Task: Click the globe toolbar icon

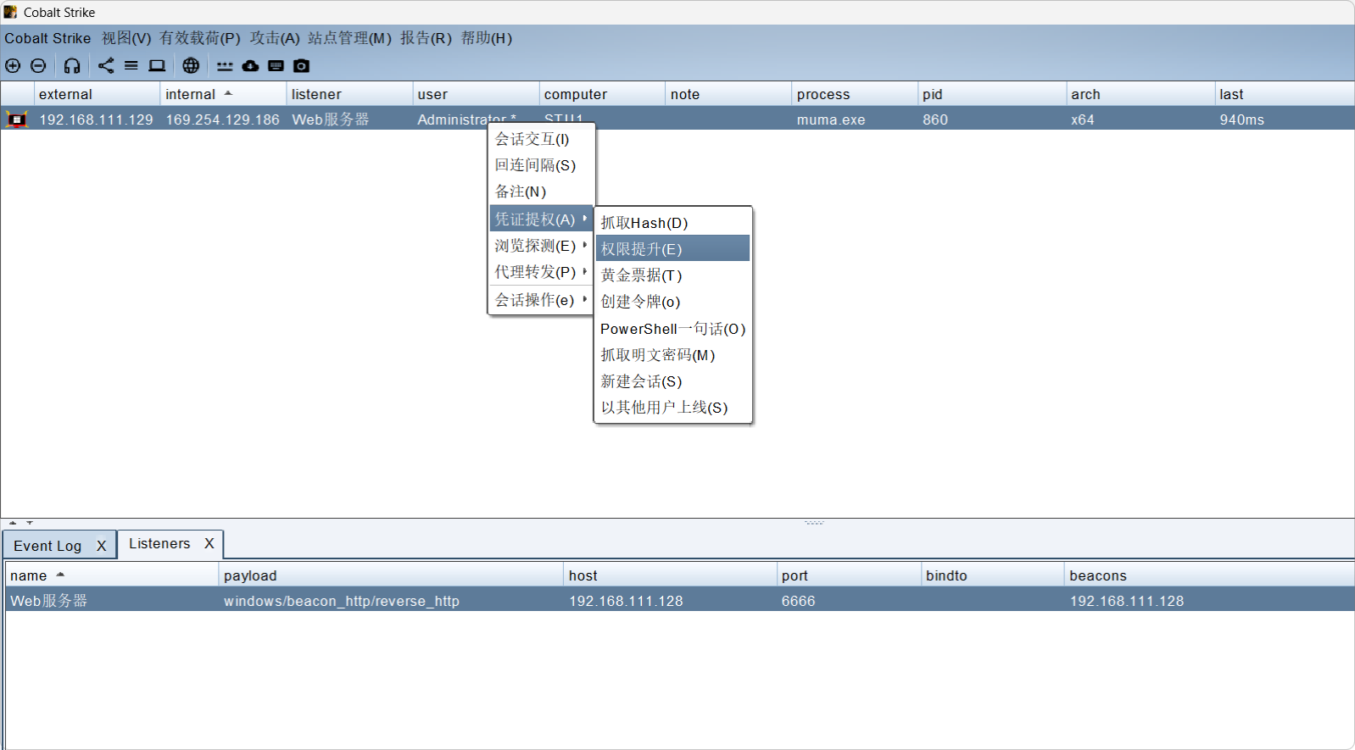Action: [191, 65]
